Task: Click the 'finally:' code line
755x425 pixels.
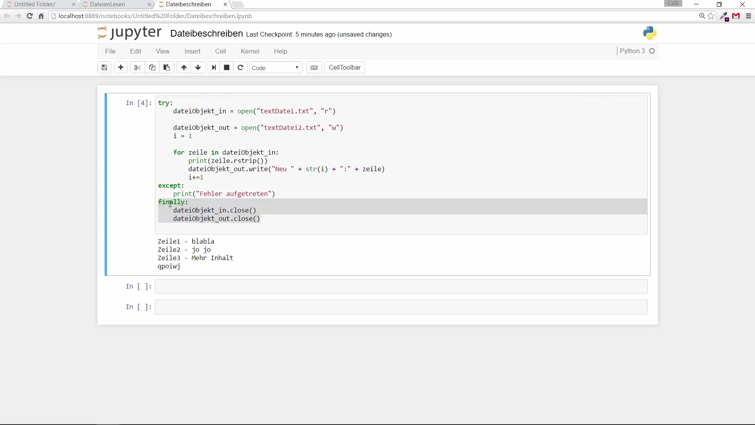Action: tap(173, 202)
